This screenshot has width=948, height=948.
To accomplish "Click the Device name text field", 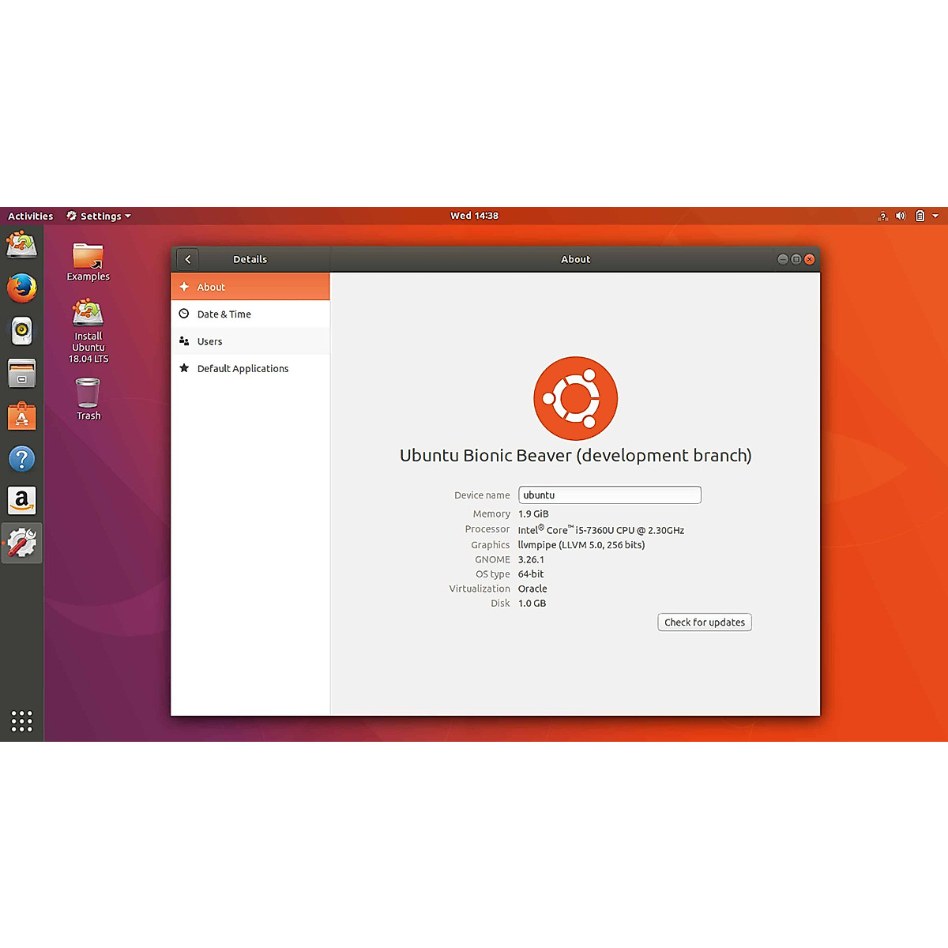I will pyautogui.click(x=609, y=495).
